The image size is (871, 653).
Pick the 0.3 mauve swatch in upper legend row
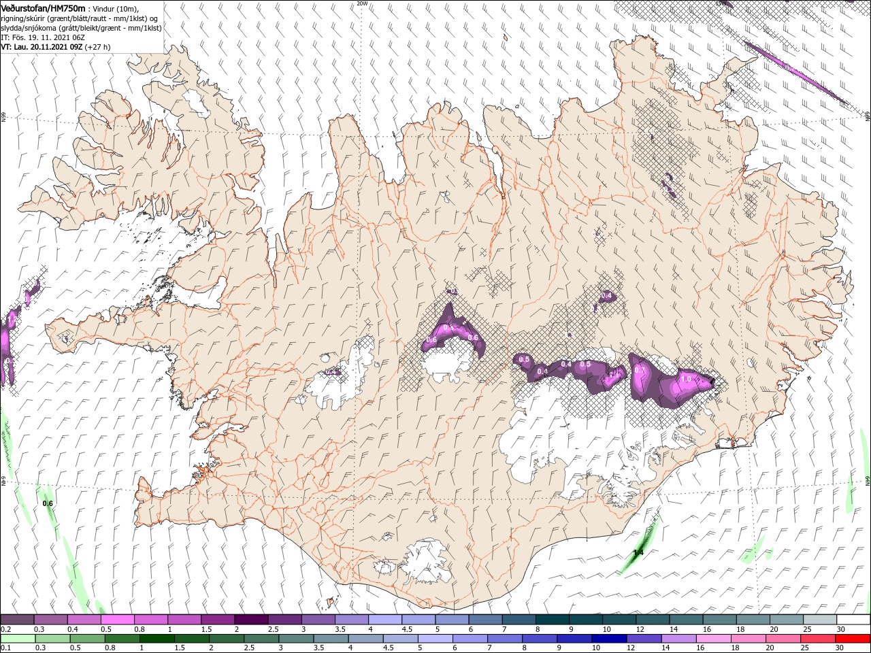pyautogui.click(x=51, y=620)
